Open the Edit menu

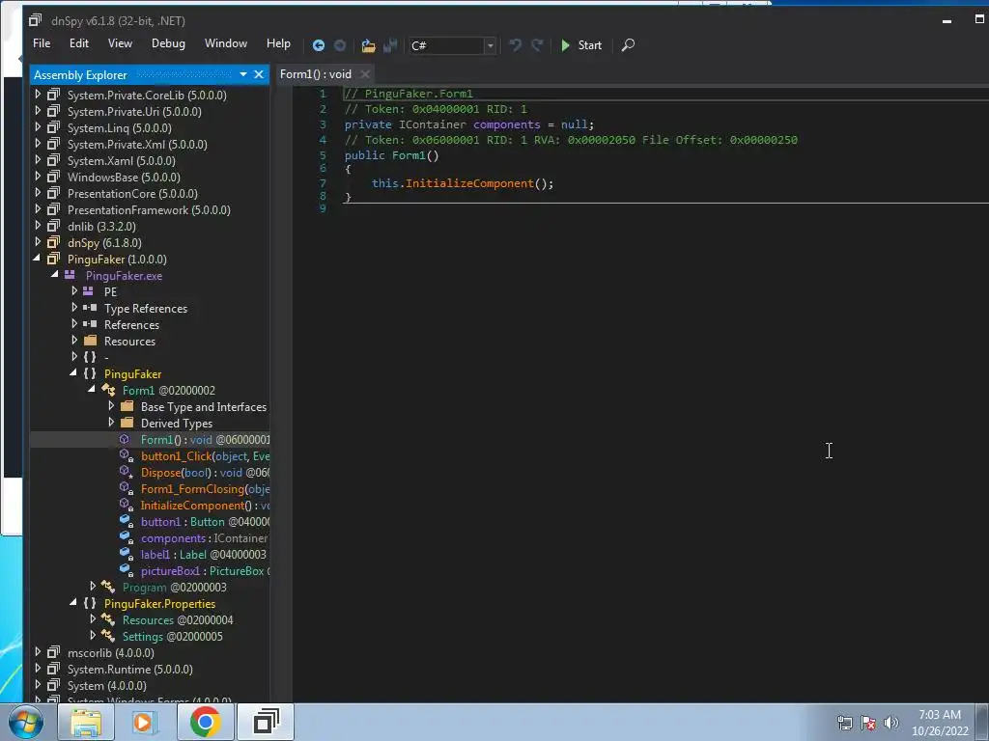(x=79, y=43)
